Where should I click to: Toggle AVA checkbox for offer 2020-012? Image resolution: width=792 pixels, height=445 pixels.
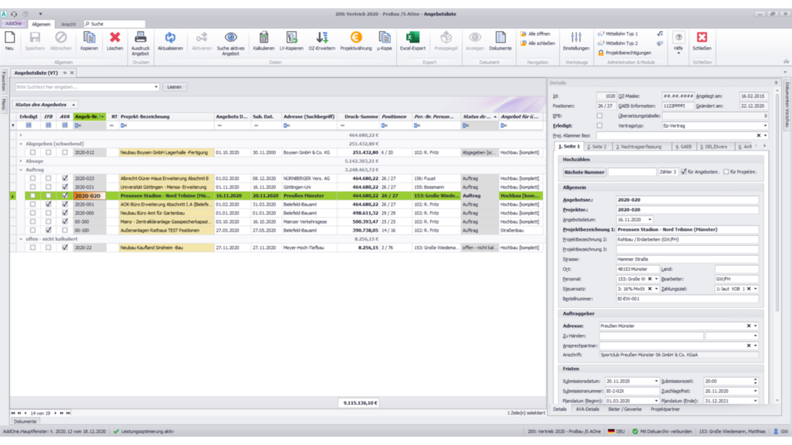(x=65, y=152)
